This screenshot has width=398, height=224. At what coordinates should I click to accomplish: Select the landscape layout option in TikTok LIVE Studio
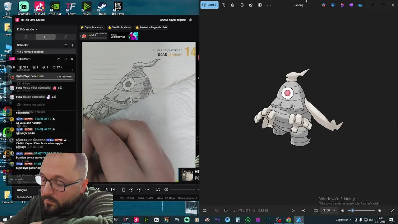pos(45,37)
